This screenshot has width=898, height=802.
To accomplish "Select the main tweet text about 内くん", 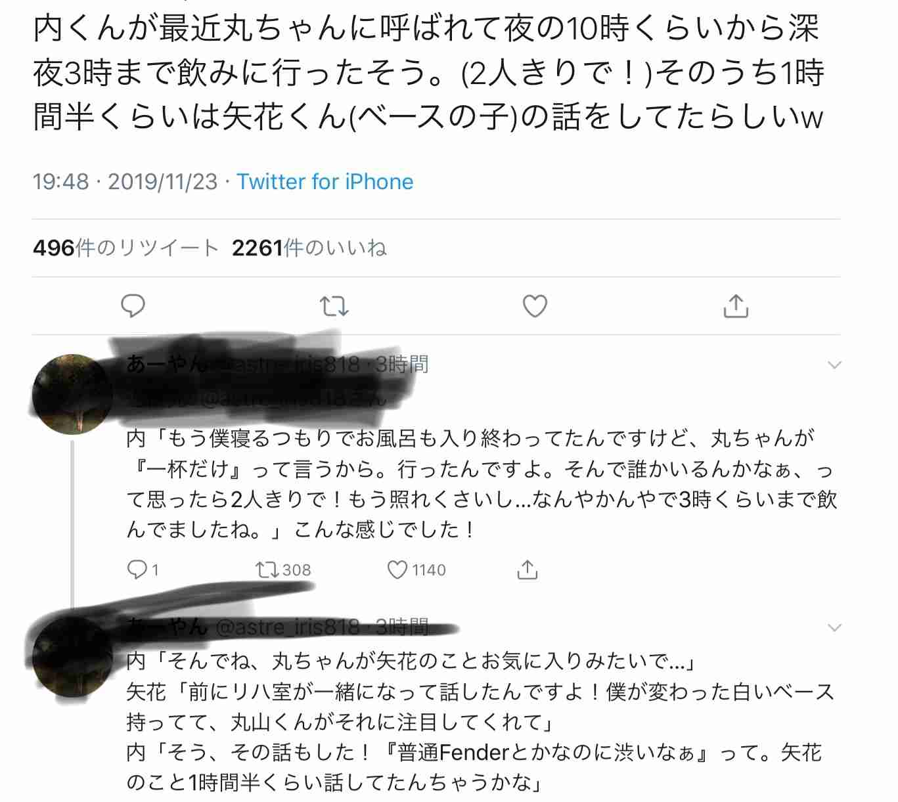I will [x=428, y=72].
